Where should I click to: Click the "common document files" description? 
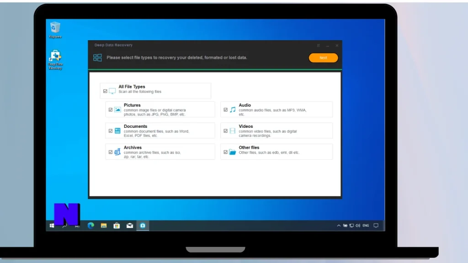[x=156, y=133]
